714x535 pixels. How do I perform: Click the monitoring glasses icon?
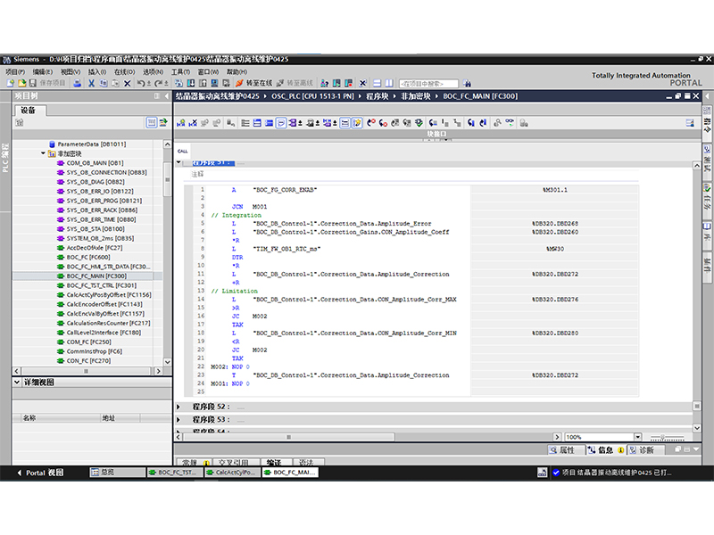(510, 123)
